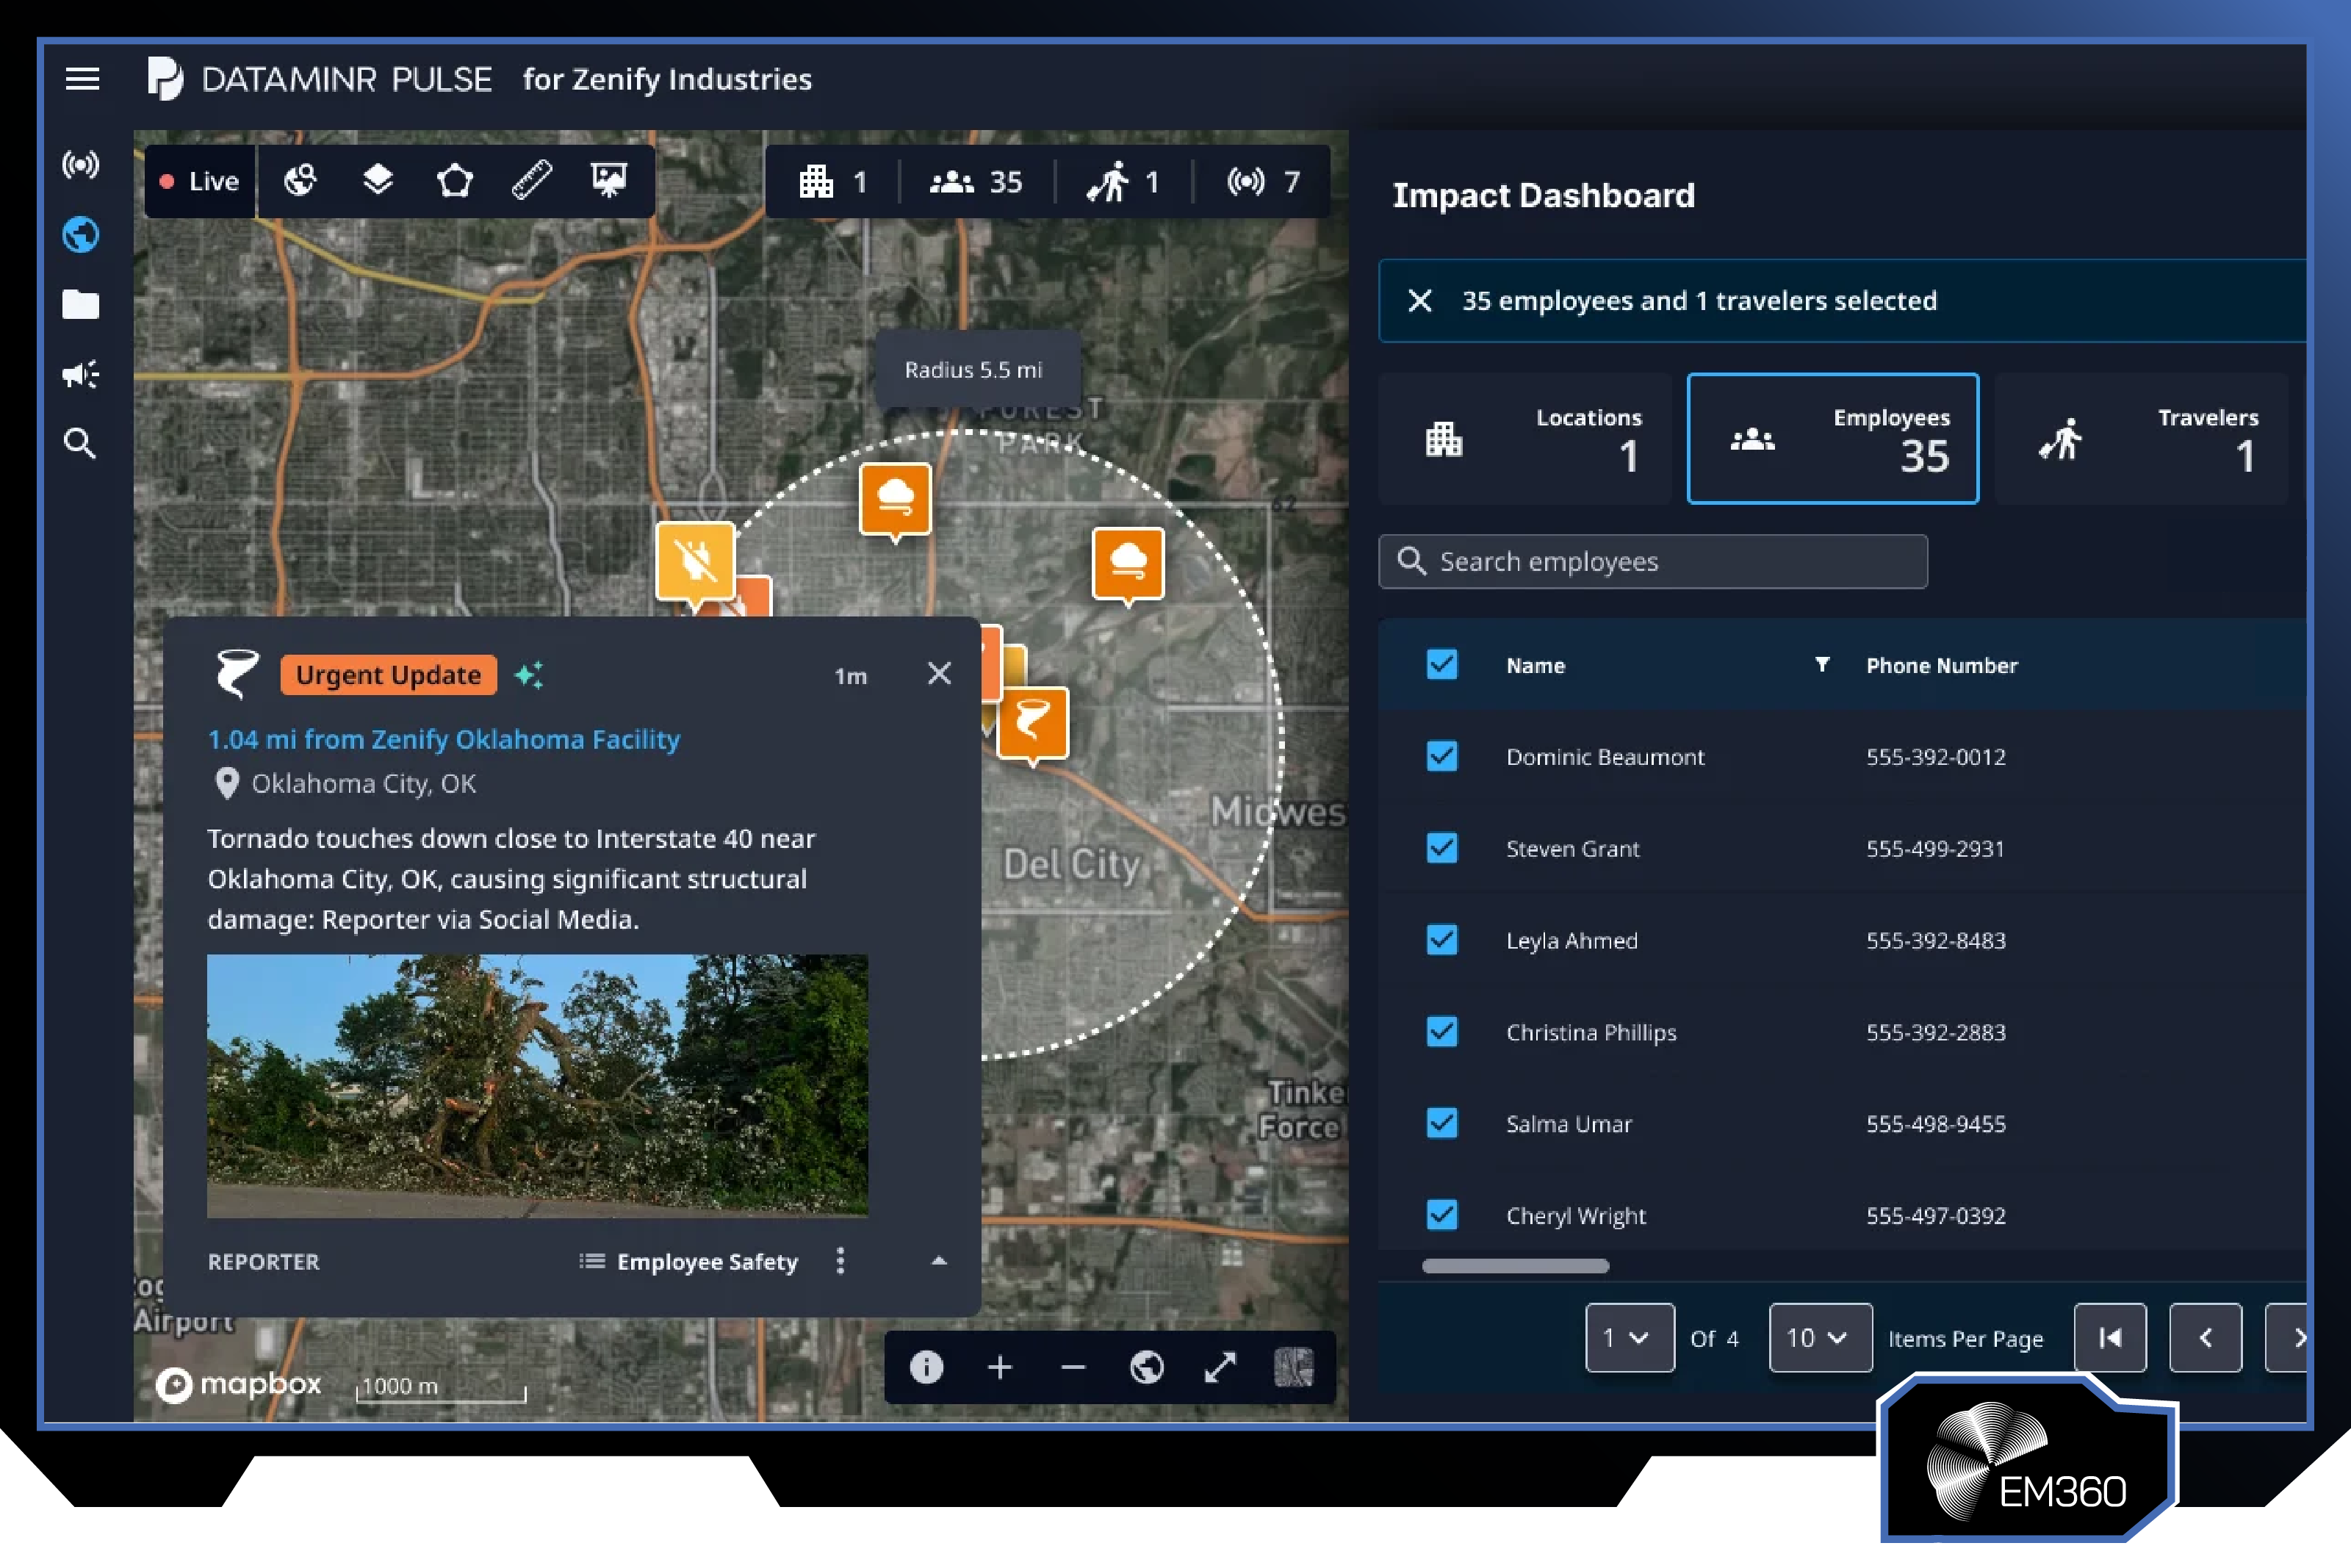Go to the previous page of employees

pos(2205,1338)
